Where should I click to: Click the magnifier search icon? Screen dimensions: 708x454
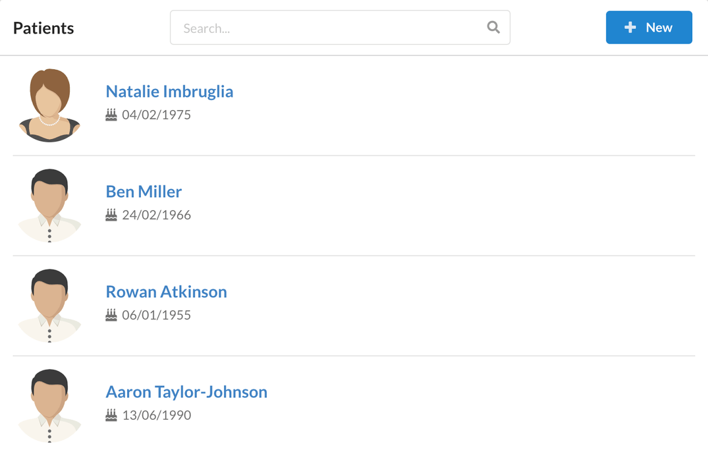493,28
